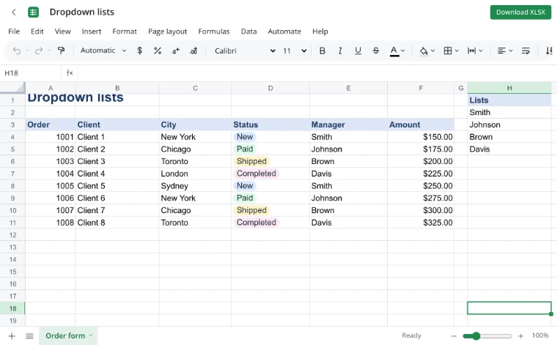Toggle strikethrough formatting
This screenshot has height=345, width=557.
click(376, 51)
